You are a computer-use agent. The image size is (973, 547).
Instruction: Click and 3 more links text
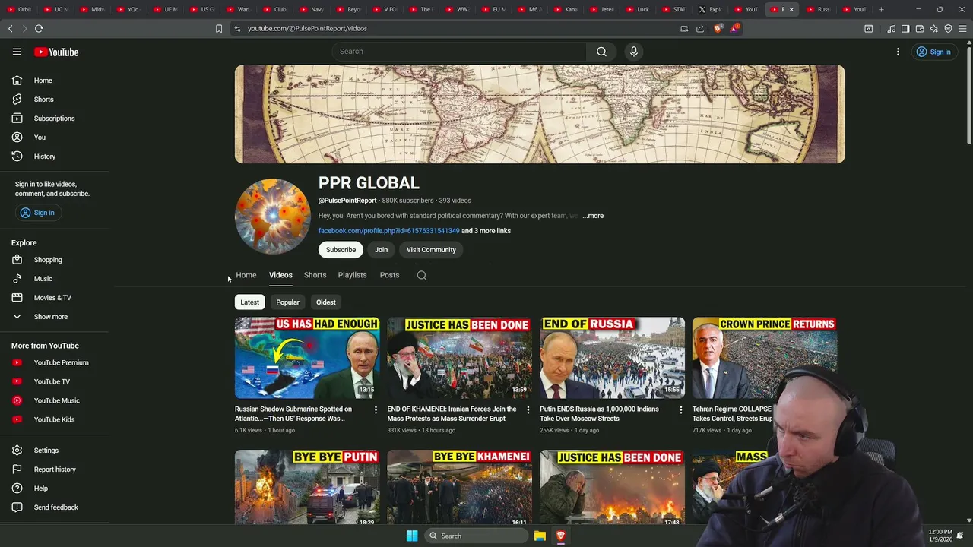(x=486, y=231)
